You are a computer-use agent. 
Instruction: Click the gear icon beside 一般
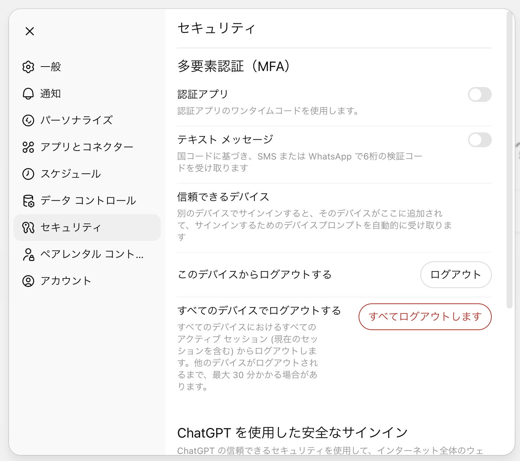coord(28,67)
